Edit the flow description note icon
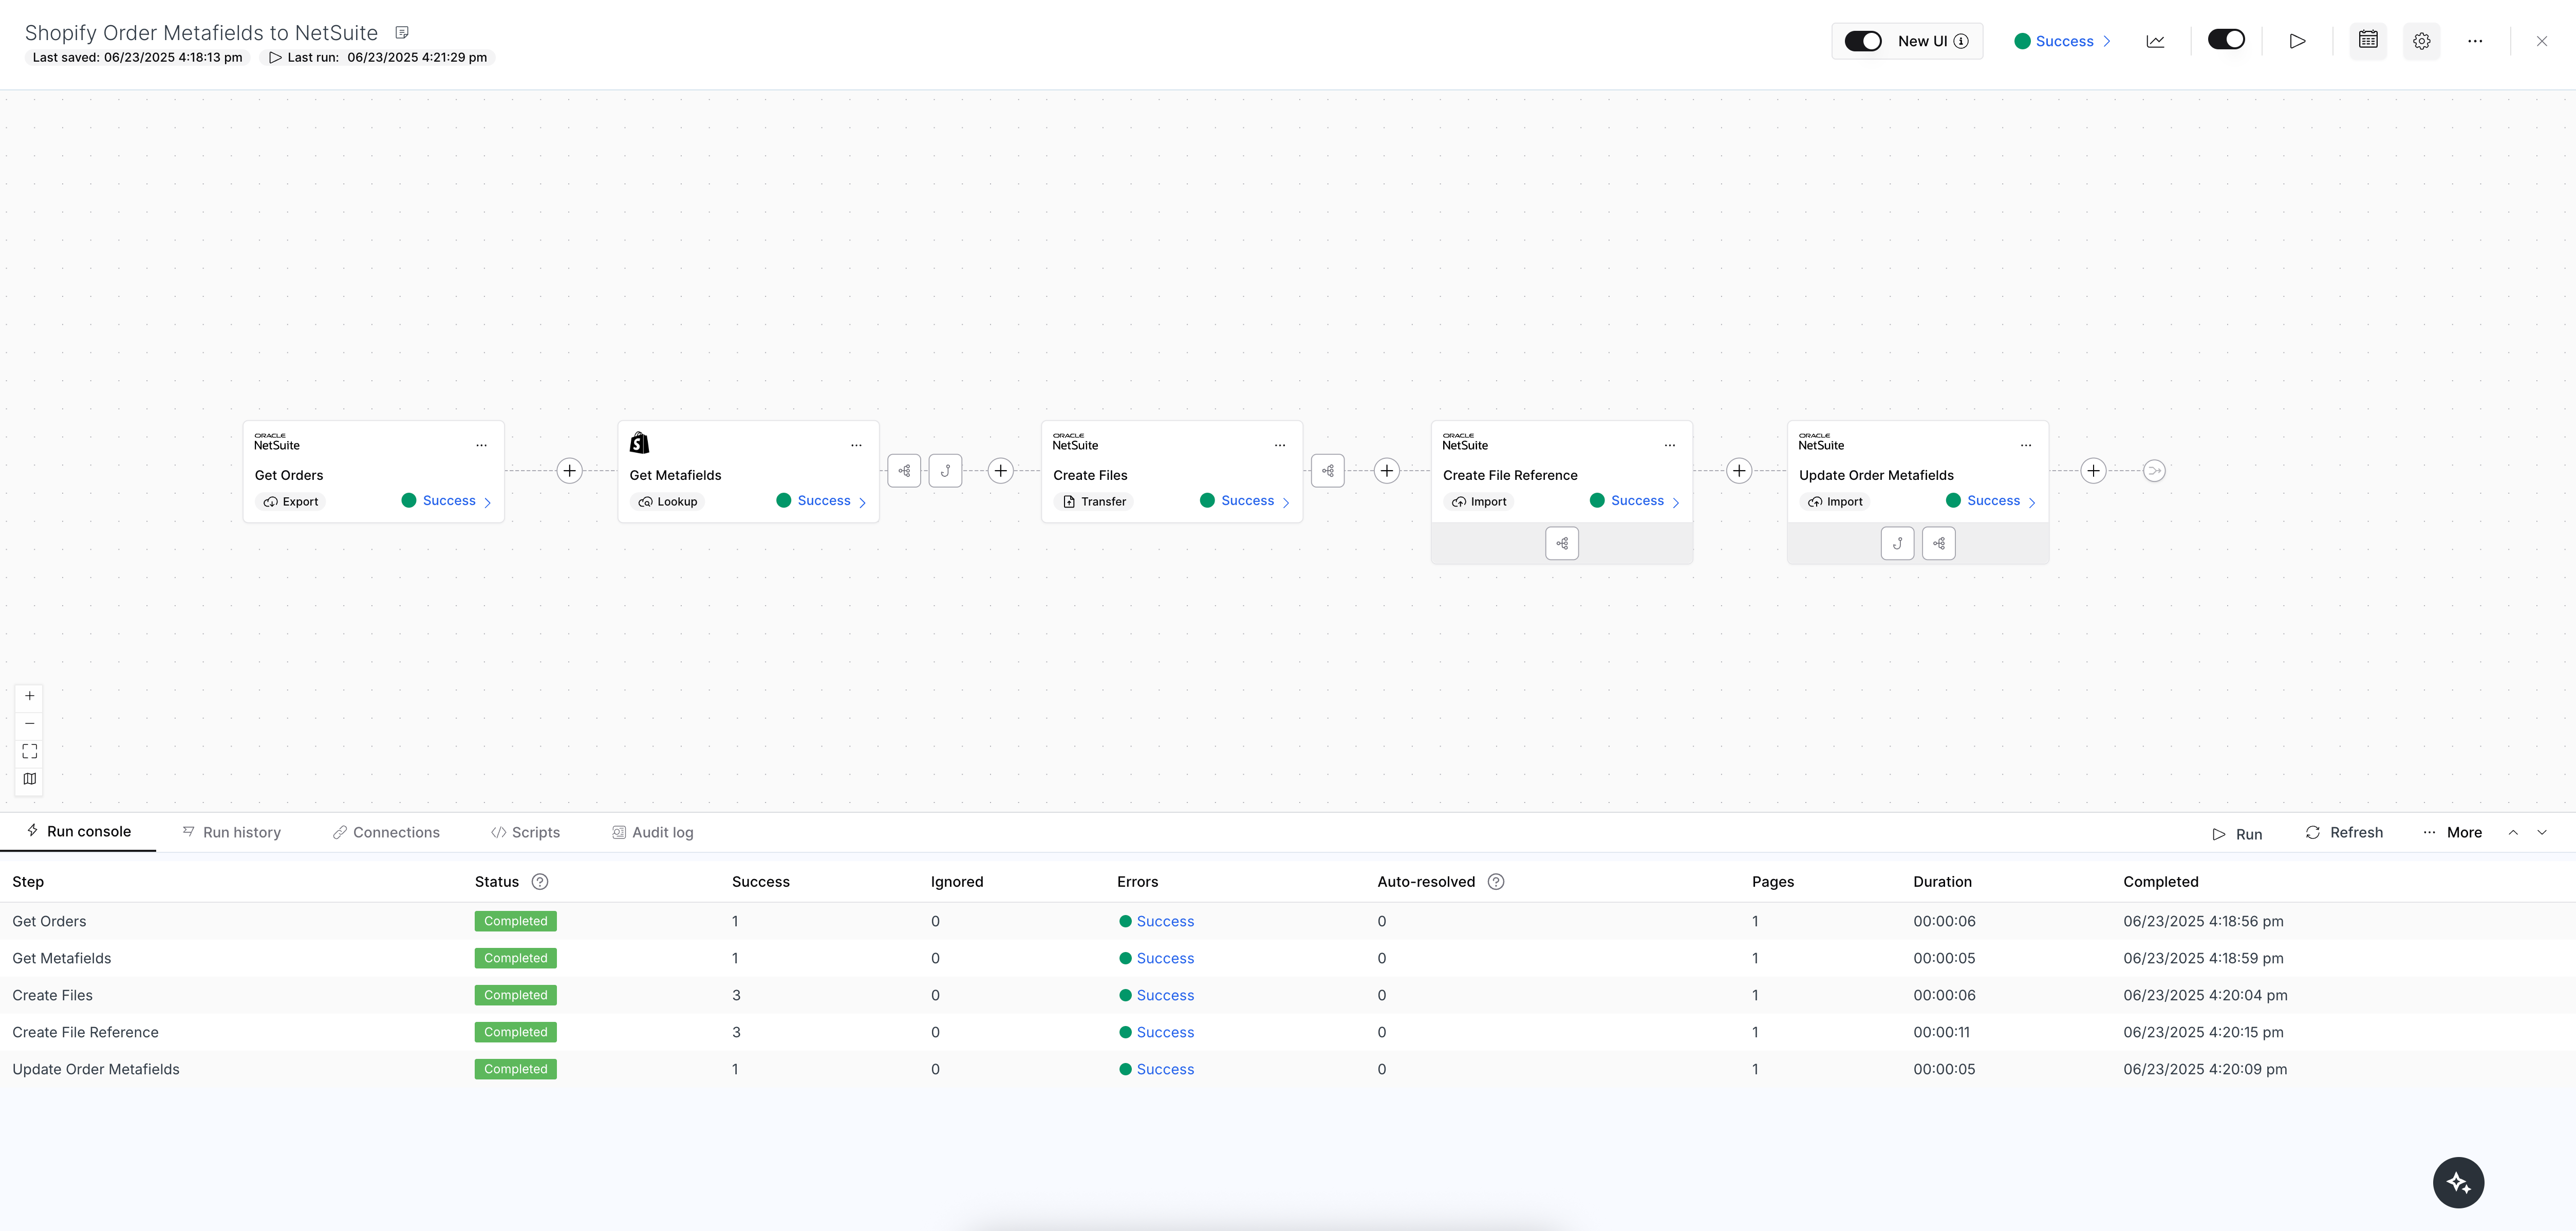 pos(402,33)
